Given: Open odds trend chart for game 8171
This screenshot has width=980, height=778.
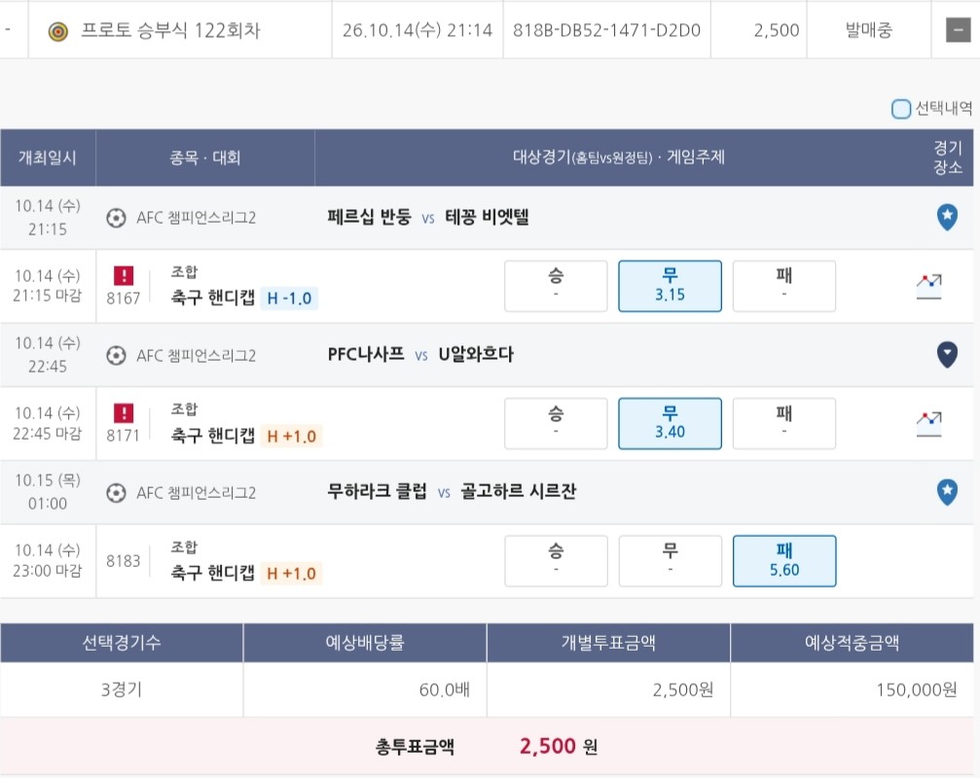Looking at the screenshot, I should click(928, 424).
